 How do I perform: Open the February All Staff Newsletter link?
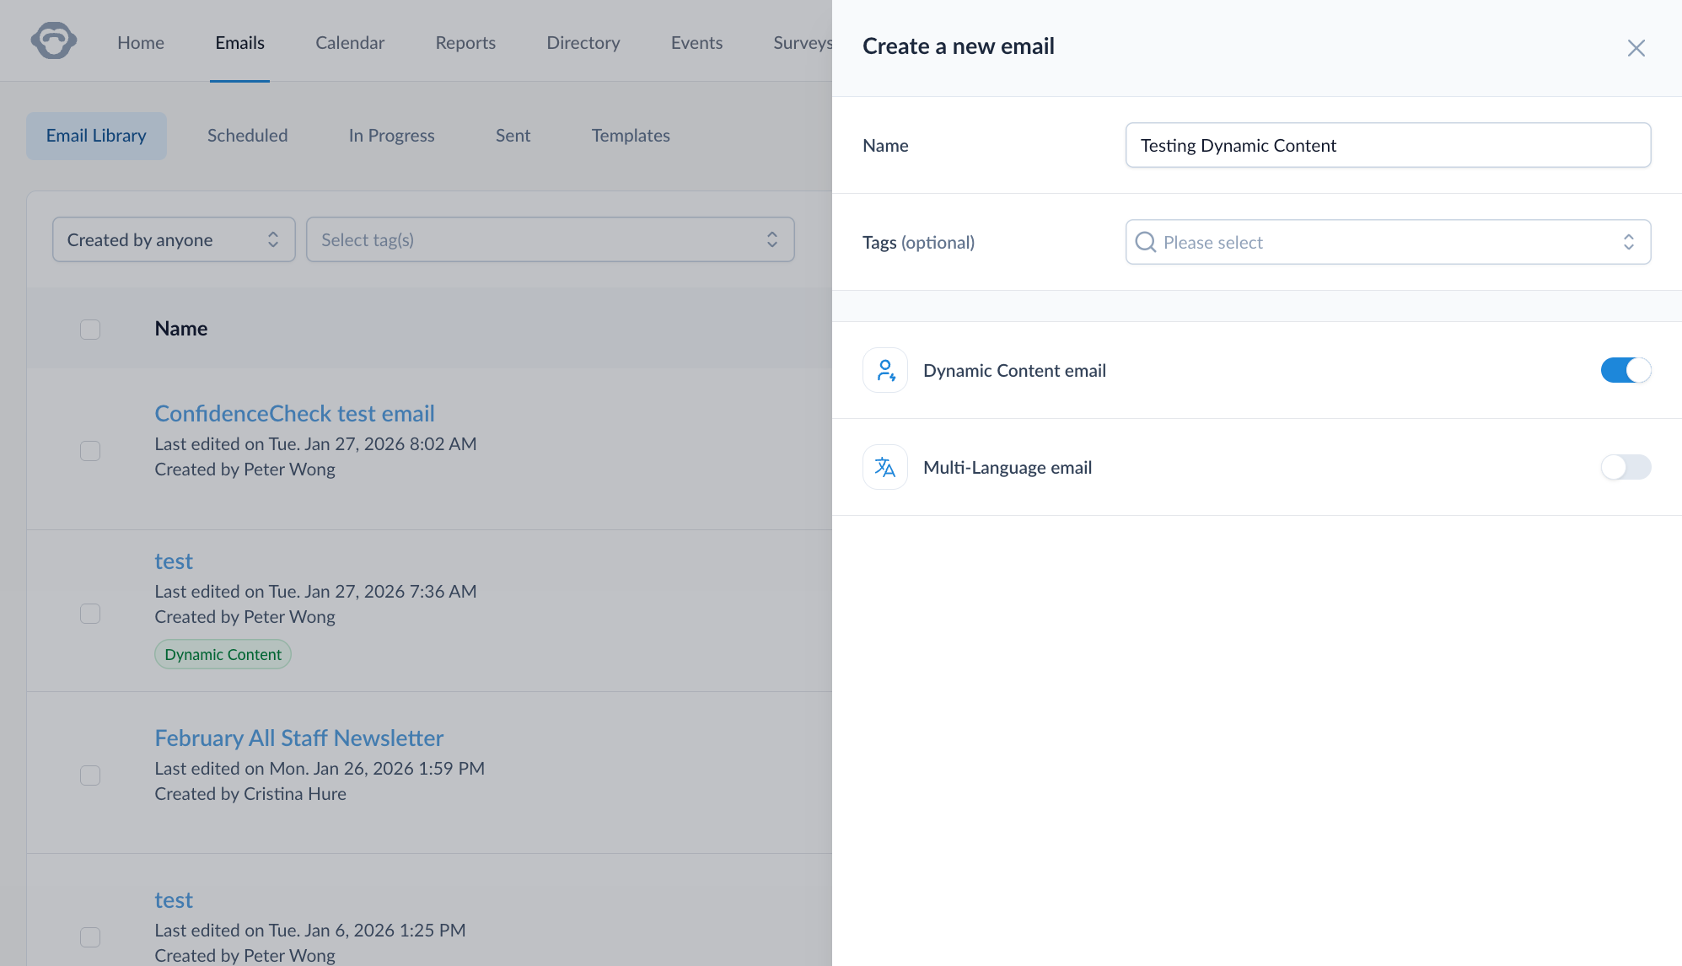pos(298,738)
